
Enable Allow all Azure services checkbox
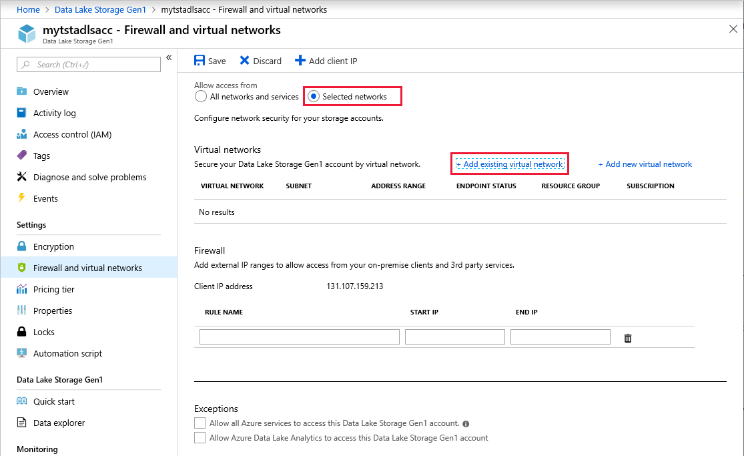pos(200,423)
